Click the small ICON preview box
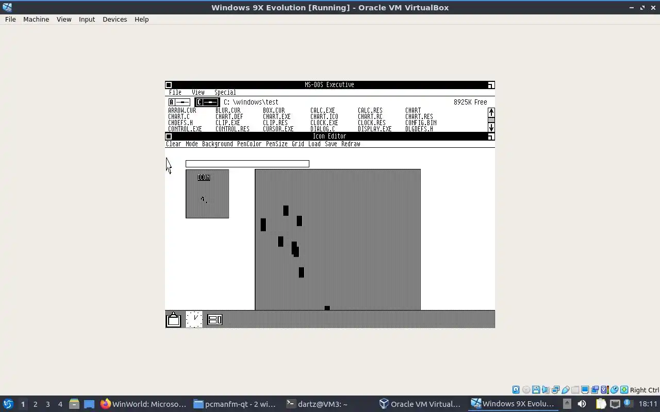 click(x=207, y=194)
